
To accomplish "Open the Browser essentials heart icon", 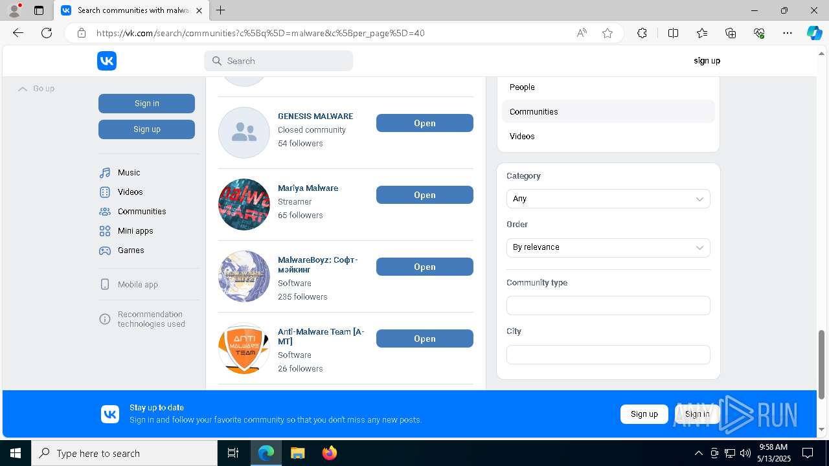I will point(759,33).
